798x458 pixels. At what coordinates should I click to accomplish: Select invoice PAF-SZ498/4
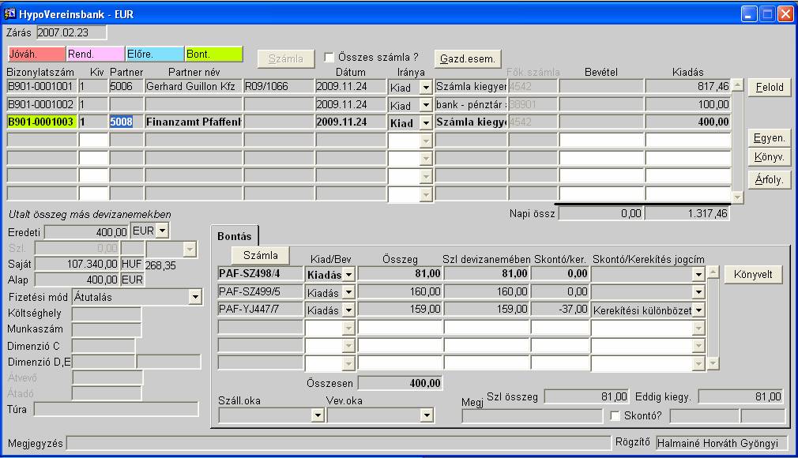[x=260, y=274]
